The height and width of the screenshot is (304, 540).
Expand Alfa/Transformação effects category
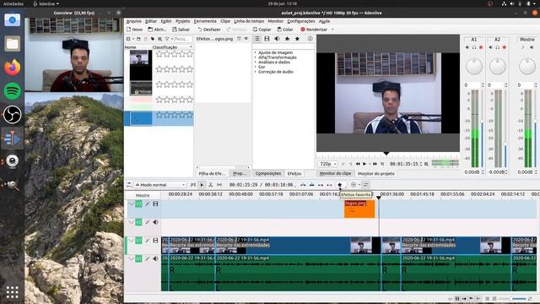(x=256, y=57)
